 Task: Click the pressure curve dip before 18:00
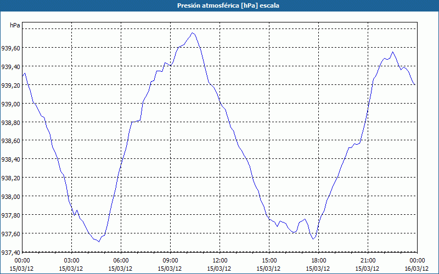[313, 239]
